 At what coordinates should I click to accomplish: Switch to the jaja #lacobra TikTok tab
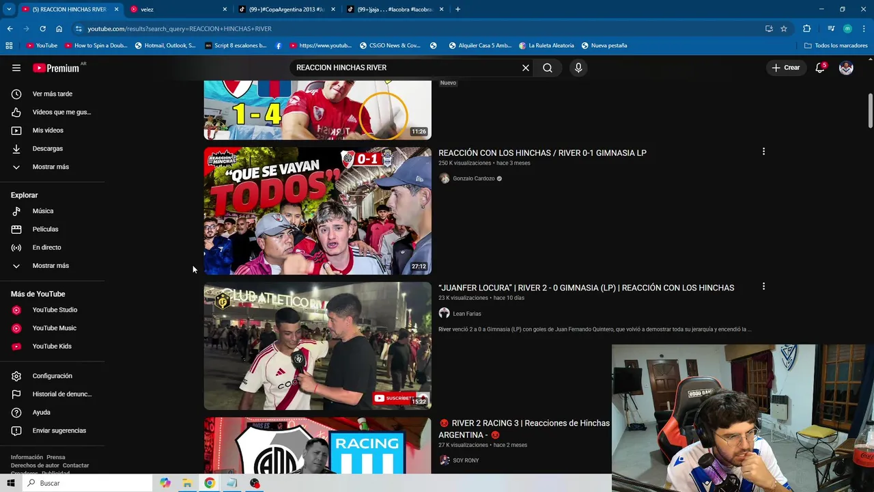(394, 10)
